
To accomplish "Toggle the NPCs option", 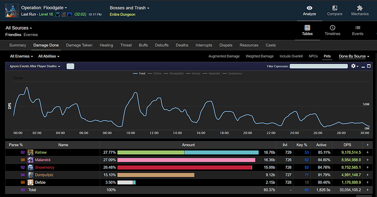I will [313, 56].
